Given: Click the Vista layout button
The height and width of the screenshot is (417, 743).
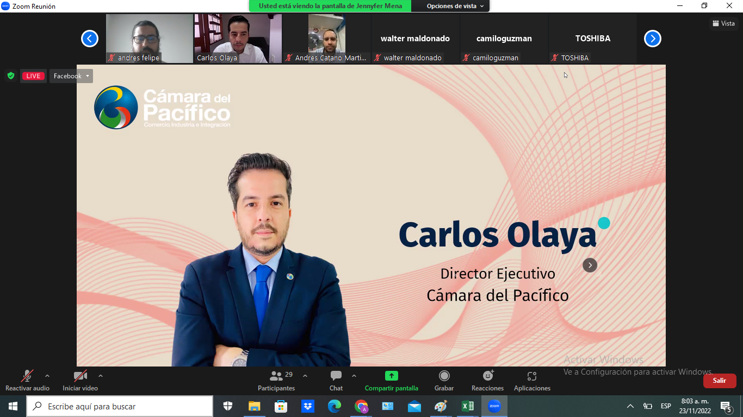Looking at the screenshot, I should 724,23.
